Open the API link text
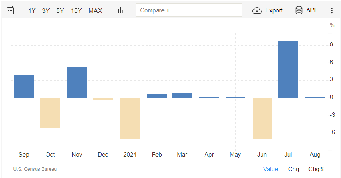Image resolution: width=341 pixels, height=178 pixels. (x=311, y=10)
